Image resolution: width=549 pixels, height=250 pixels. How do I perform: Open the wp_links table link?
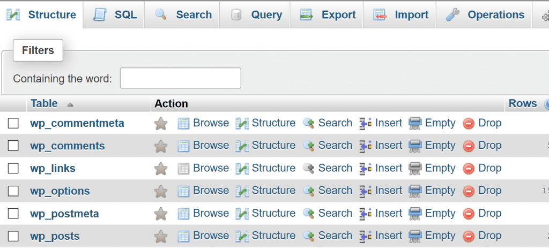[x=53, y=168]
